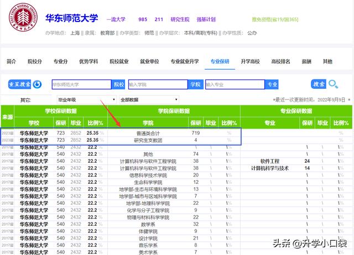Click the 信息科学技术学院 cell
This screenshot has width=354, height=255.
tap(148, 176)
